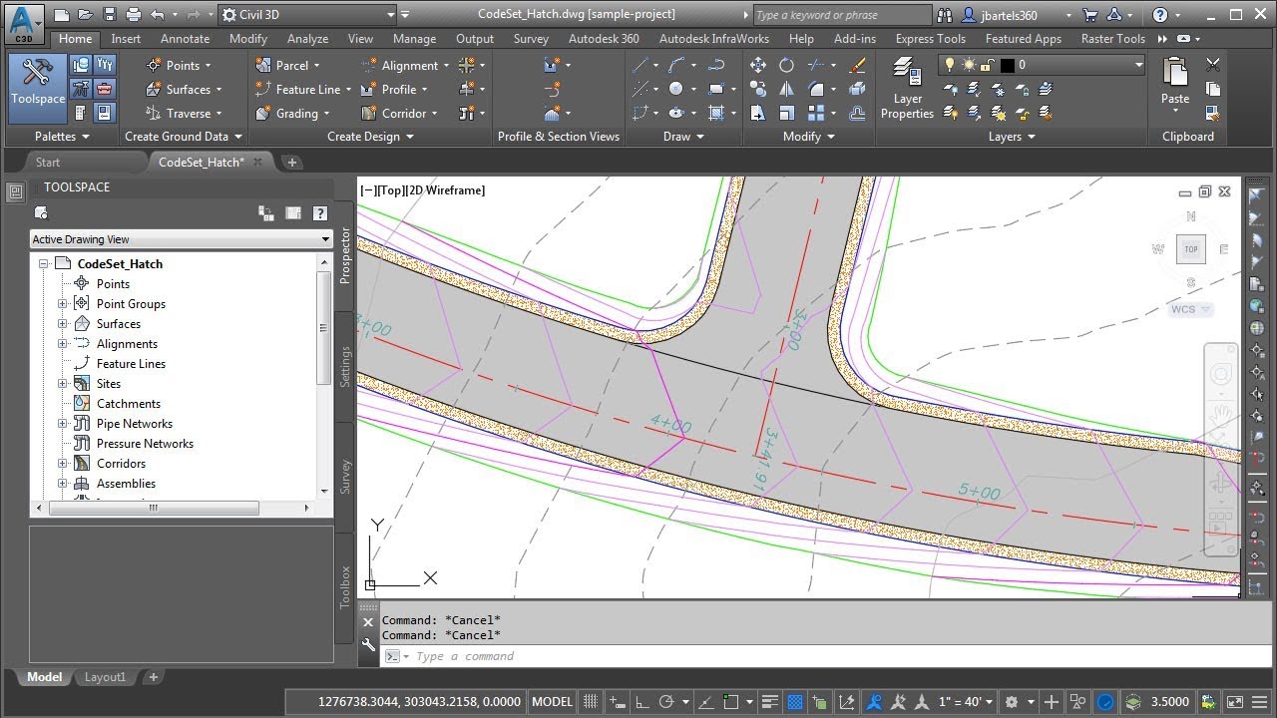Toggle Transparency display in status bar
The height and width of the screenshot is (718, 1277).
point(795,702)
